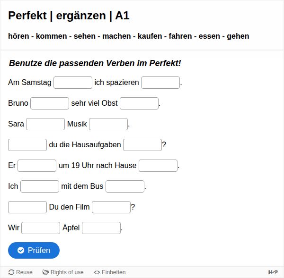
Task: Open Rights of use dialog
Action: 63,272
